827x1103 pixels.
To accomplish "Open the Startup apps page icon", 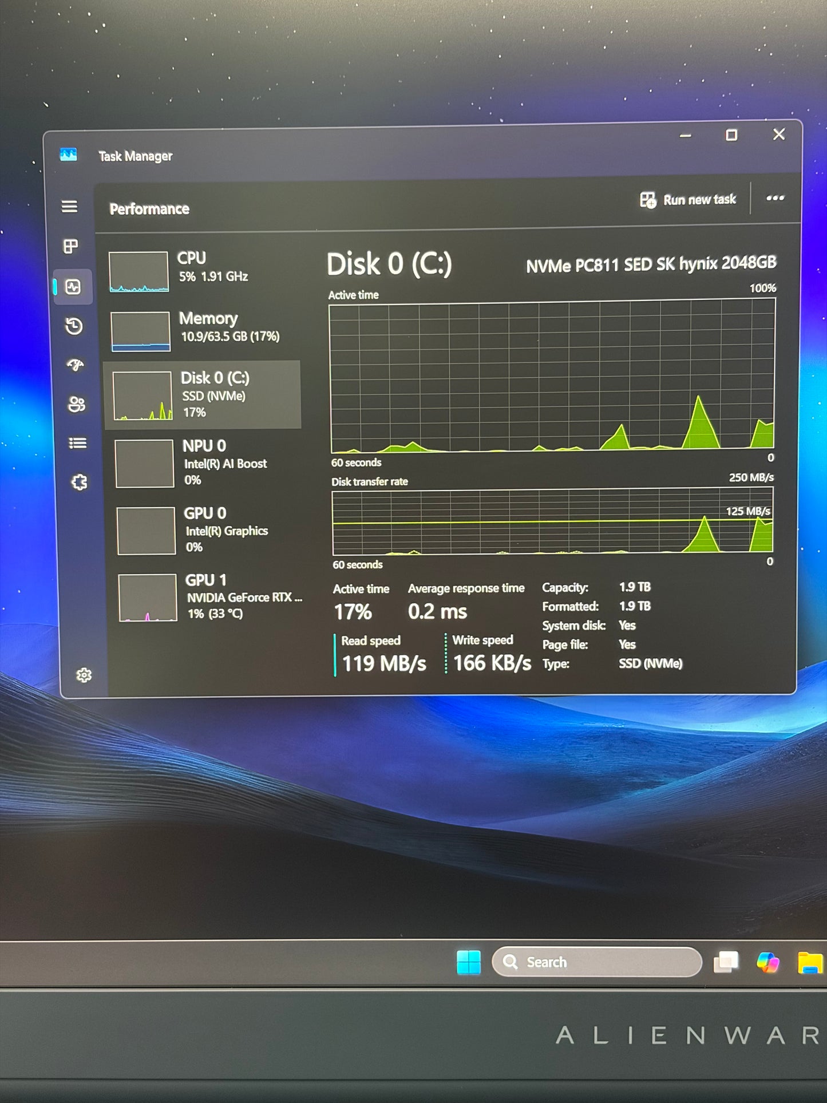I will tap(76, 365).
